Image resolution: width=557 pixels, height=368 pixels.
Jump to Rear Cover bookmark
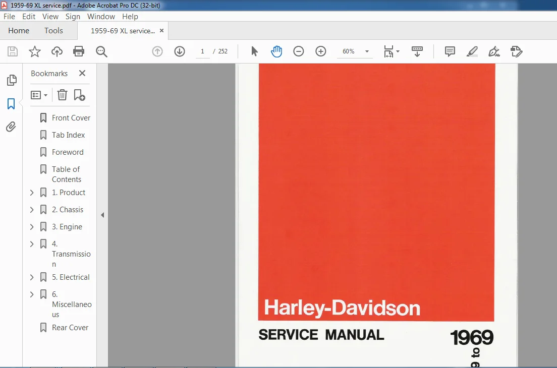(x=70, y=328)
